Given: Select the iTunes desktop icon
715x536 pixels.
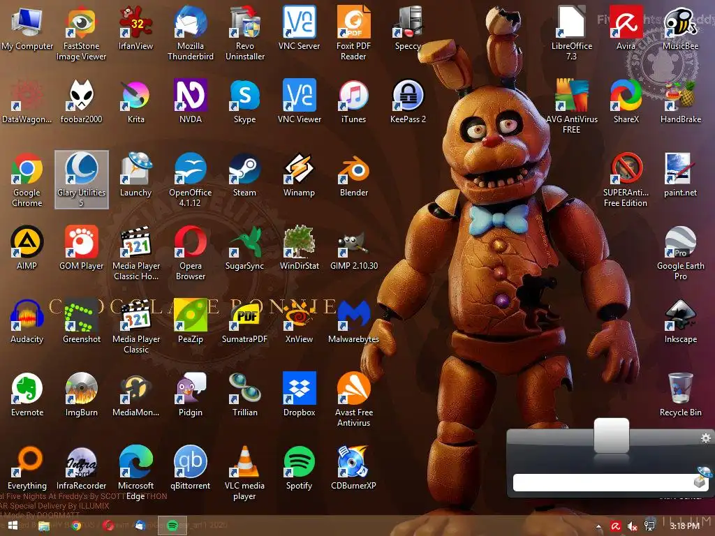Looking at the screenshot, I should pyautogui.click(x=353, y=102).
